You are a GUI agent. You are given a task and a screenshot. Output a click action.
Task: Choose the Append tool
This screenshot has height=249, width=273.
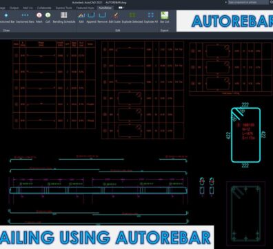91,17
